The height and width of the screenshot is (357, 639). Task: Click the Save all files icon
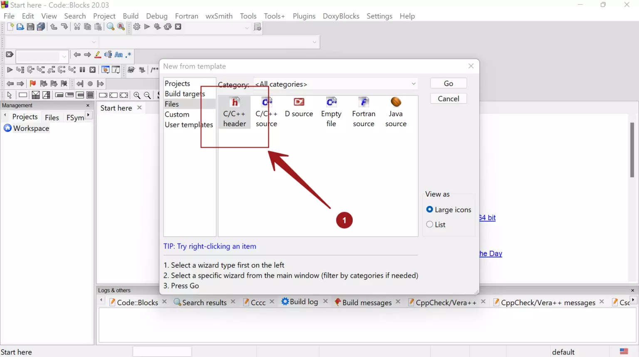(41, 27)
